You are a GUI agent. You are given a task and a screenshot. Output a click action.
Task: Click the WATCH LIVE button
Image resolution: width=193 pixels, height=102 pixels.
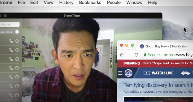coord(159,73)
